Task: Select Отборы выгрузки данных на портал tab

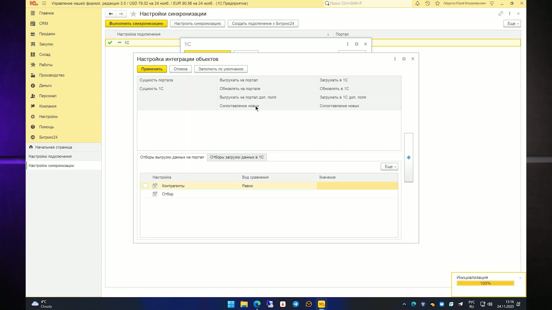Action: (172, 157)
